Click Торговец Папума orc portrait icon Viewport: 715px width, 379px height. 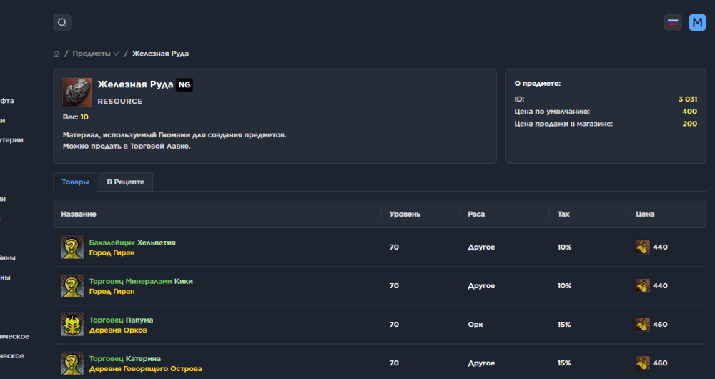(x=72, y=325)
